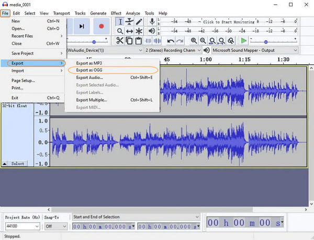Open Start and End of Selection dropdown
The height and width of the screenshot is (240, 314).
[136, 217]
